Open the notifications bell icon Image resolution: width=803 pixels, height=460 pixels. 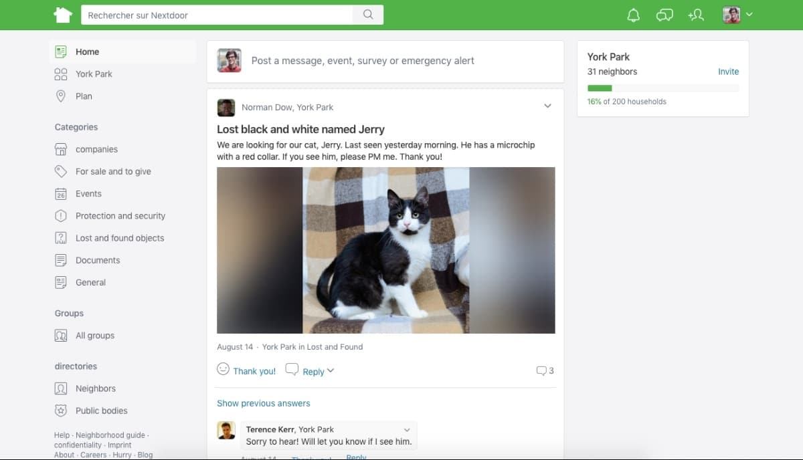click(633, 14)
